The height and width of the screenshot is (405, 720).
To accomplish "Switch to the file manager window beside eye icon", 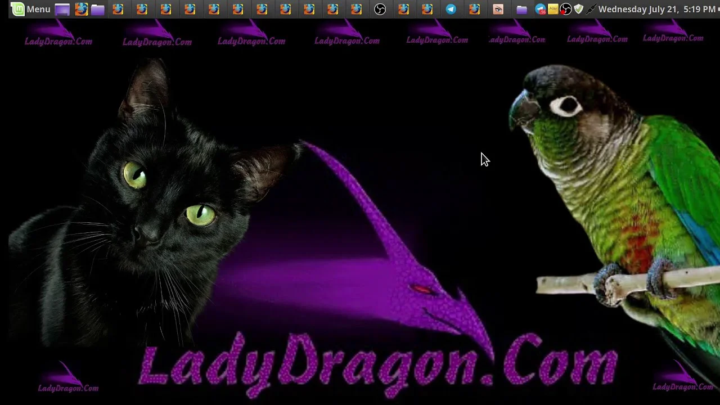I will [x=522, y=9].
